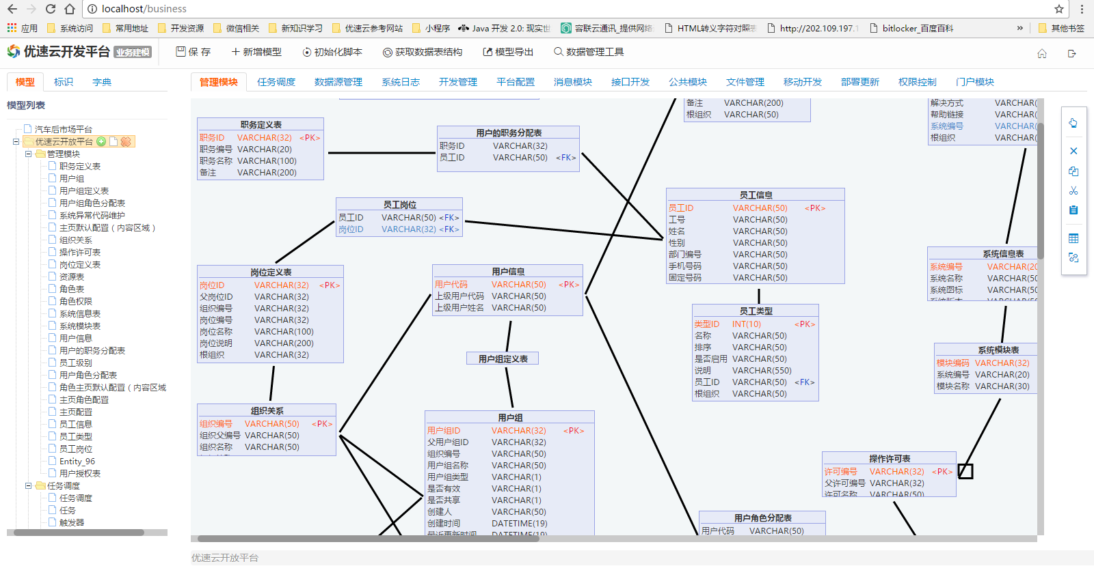The image size is (1094, 566).
Task: Click the paste clipboard tool
Action: tap(1073, 210)
